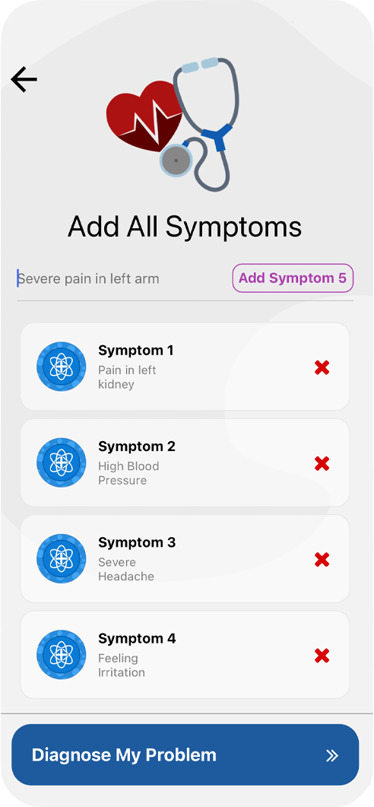Click the Add All Symptoms heading
Viewport: 374px width, 807px height.
[185, 227]
